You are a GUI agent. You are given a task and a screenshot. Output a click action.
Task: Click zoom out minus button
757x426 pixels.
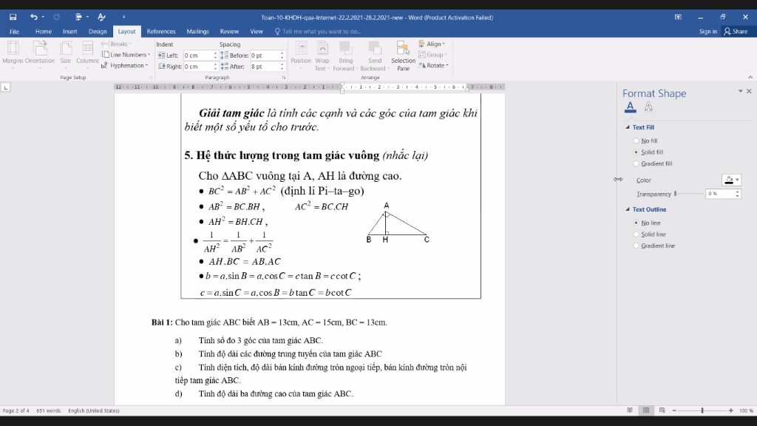(x=674, y=410)
